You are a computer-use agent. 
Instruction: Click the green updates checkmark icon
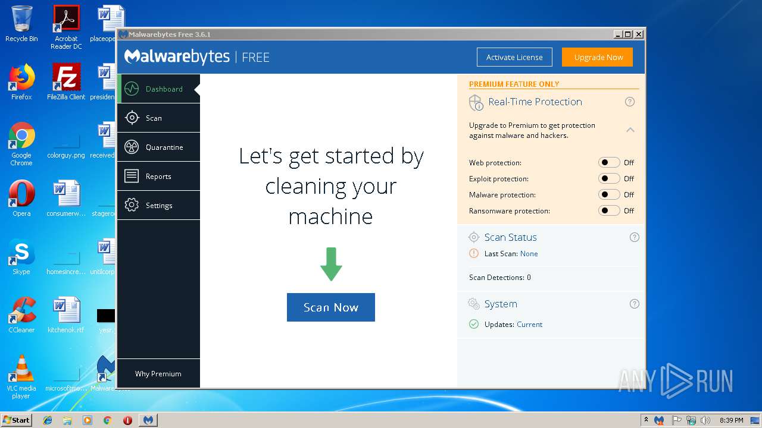(474, 324)
